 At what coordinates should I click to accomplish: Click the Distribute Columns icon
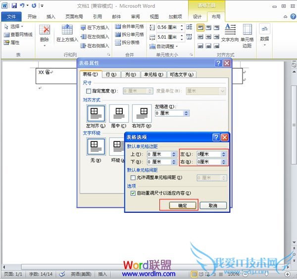coord(189,37)
